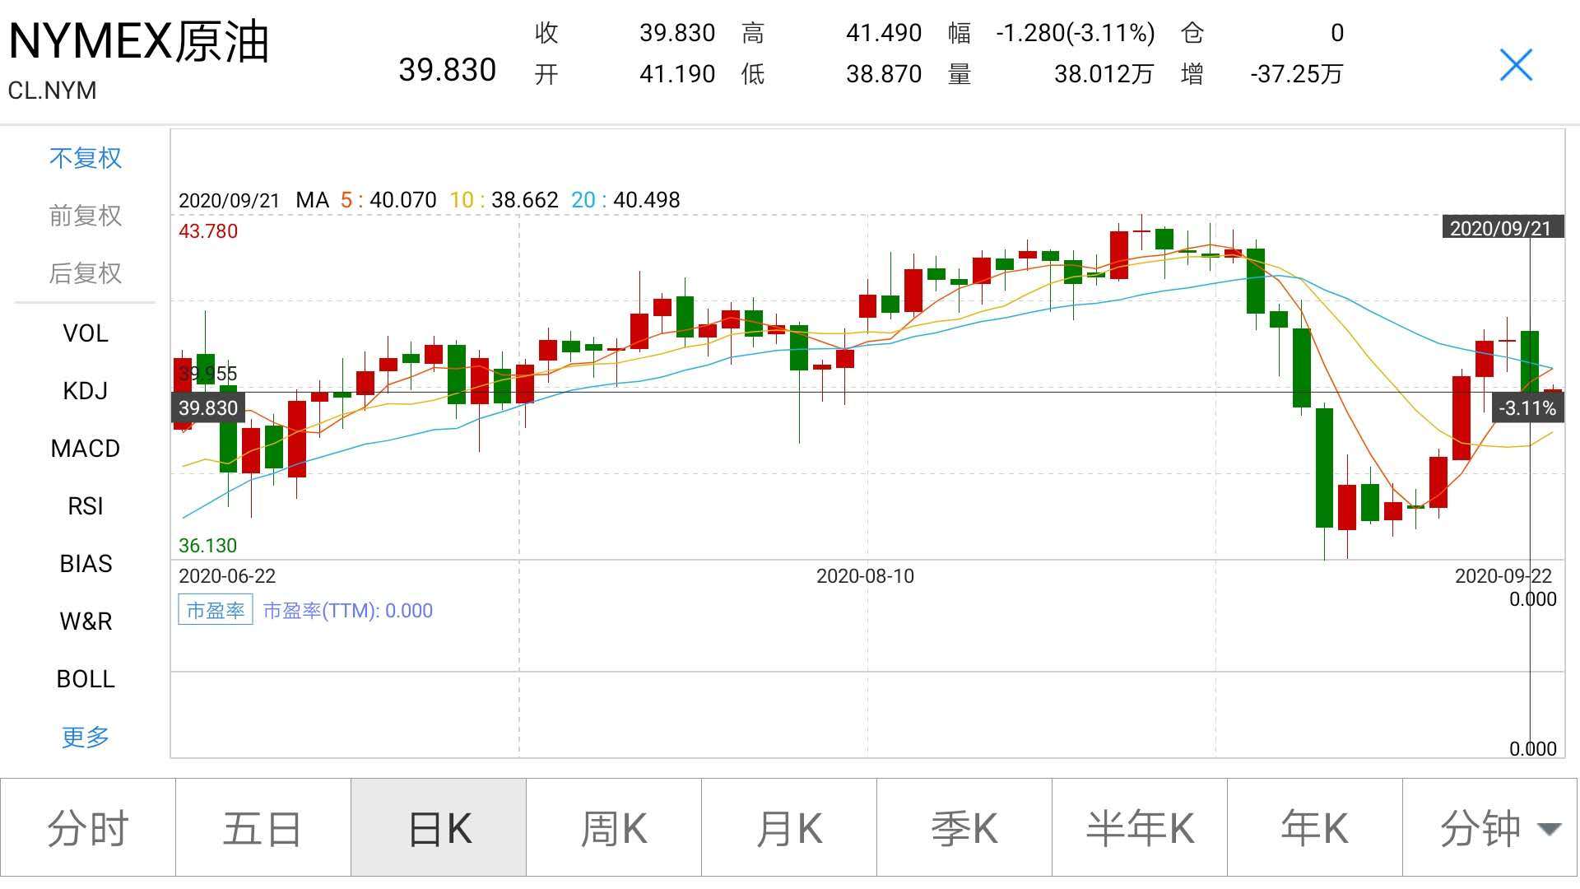Click the 2020-09-22 end date label
This screenshot has width=1580, height=889.
coord(1503,576)
